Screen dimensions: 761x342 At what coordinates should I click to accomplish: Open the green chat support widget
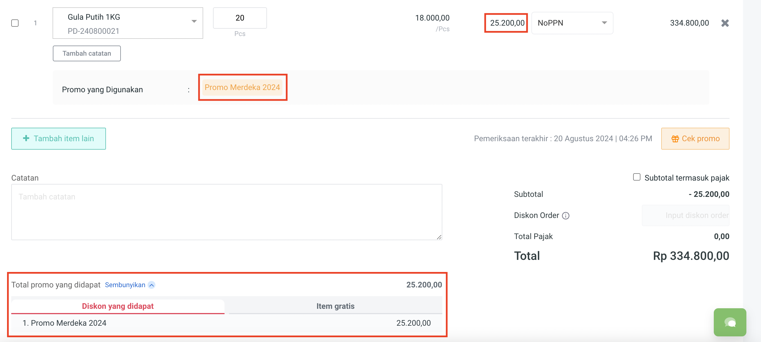(x=730, y=322)
